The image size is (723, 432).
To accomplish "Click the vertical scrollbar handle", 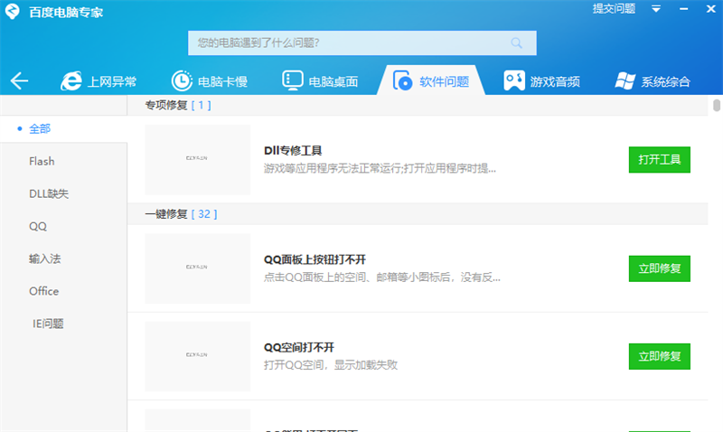I will pyautogui.click(x=716, y=105).
